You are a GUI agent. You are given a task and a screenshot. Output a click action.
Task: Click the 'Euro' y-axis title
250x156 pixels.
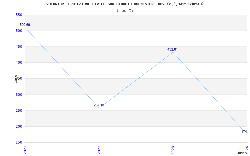click(15, 79)
